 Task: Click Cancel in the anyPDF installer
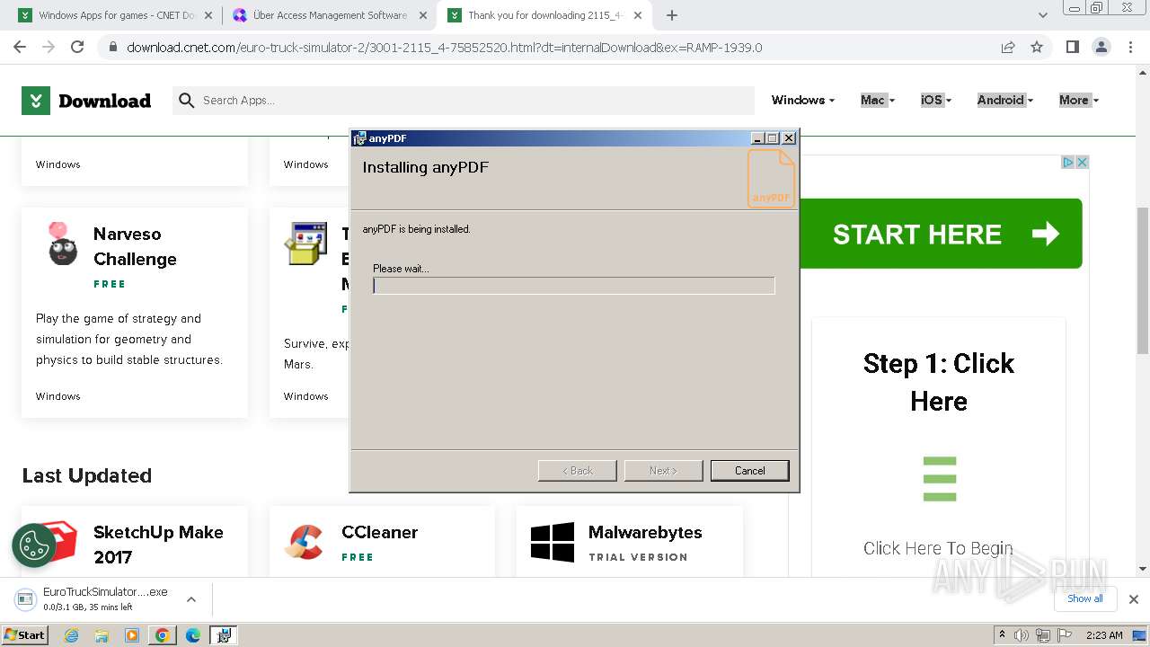point(749,470)
